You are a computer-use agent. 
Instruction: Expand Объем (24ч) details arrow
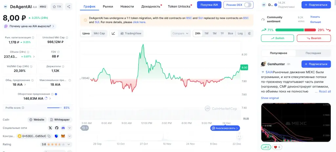coord(34,57)
